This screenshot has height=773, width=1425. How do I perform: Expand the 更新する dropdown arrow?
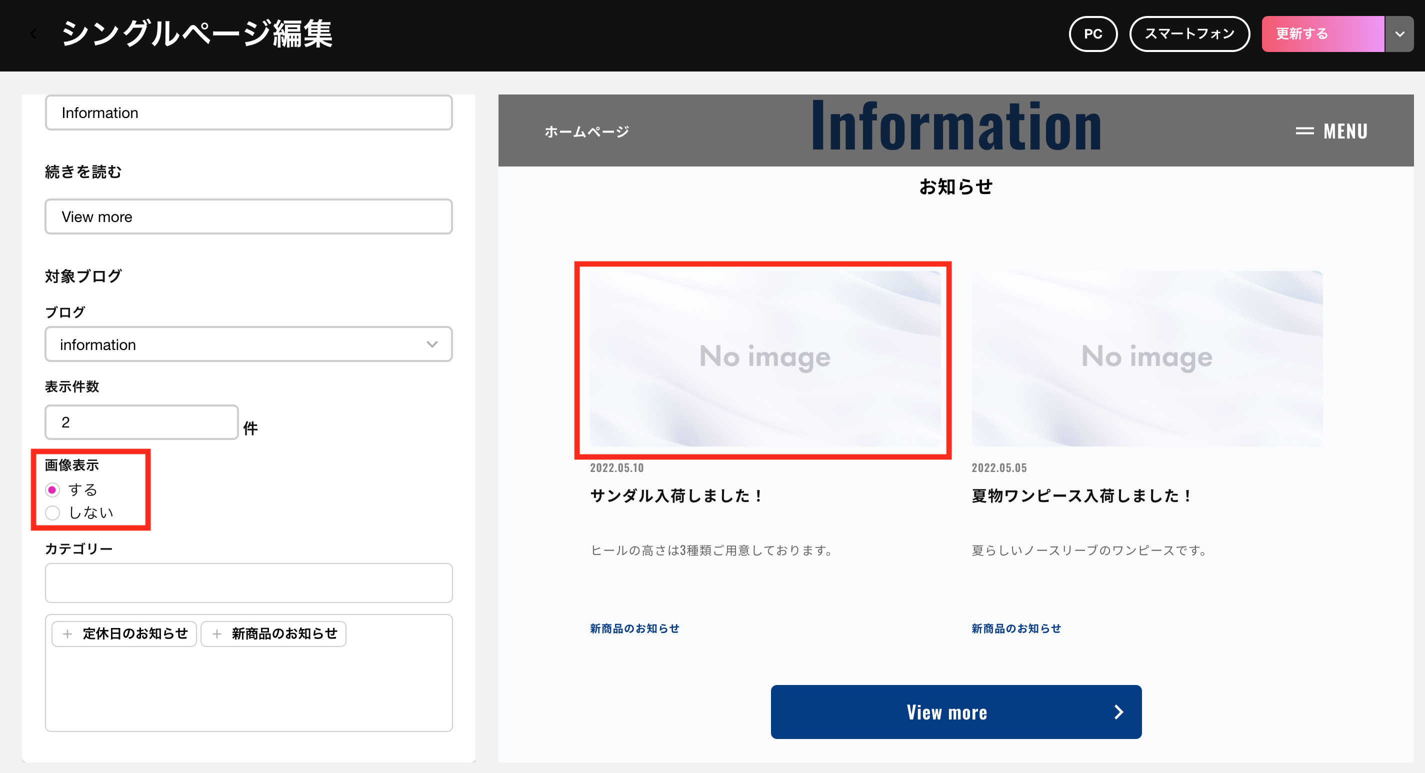point(1399,34)
